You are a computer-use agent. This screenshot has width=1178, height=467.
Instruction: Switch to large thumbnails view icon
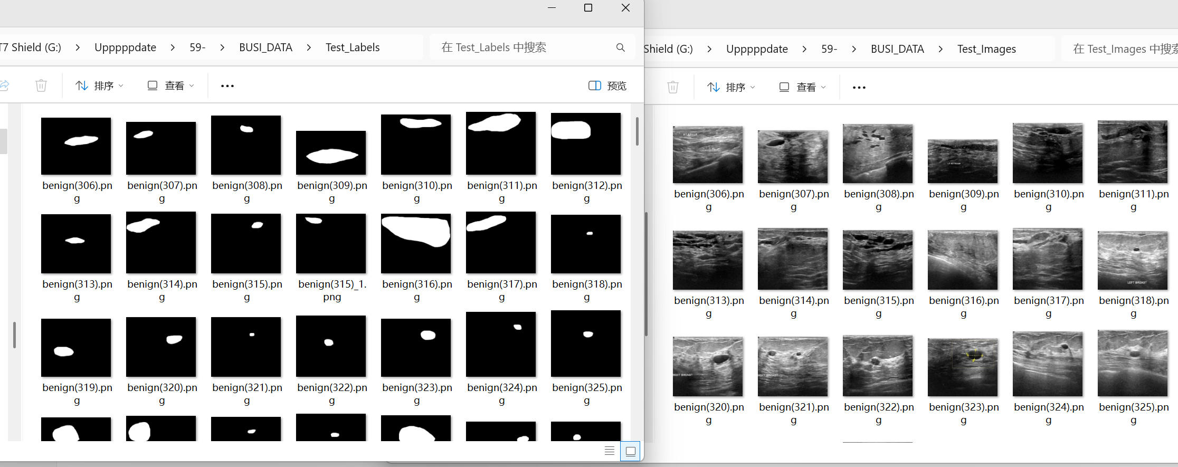631,451
